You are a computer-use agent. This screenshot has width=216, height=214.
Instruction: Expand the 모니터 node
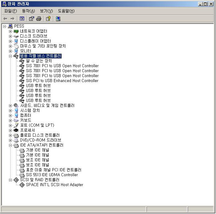pos(10,51)
